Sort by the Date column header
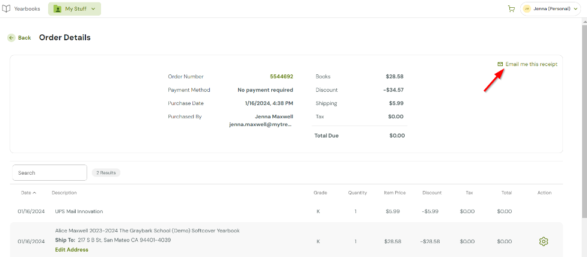 28,193
